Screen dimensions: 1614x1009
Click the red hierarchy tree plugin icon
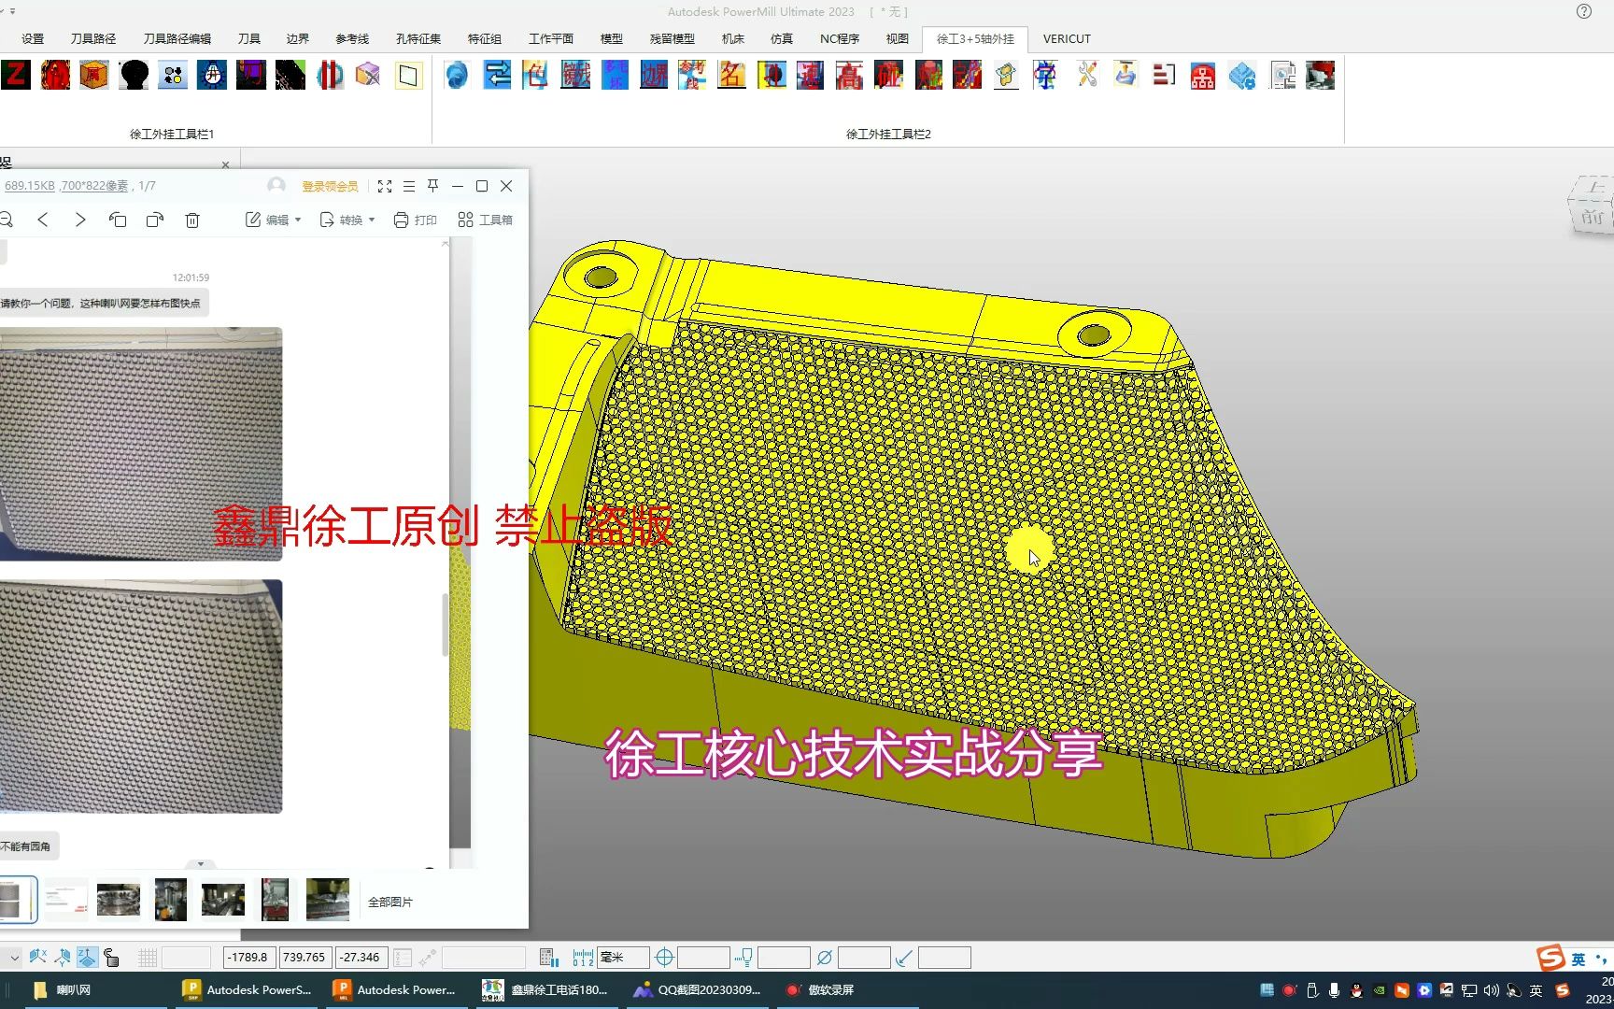(1203, 75)
